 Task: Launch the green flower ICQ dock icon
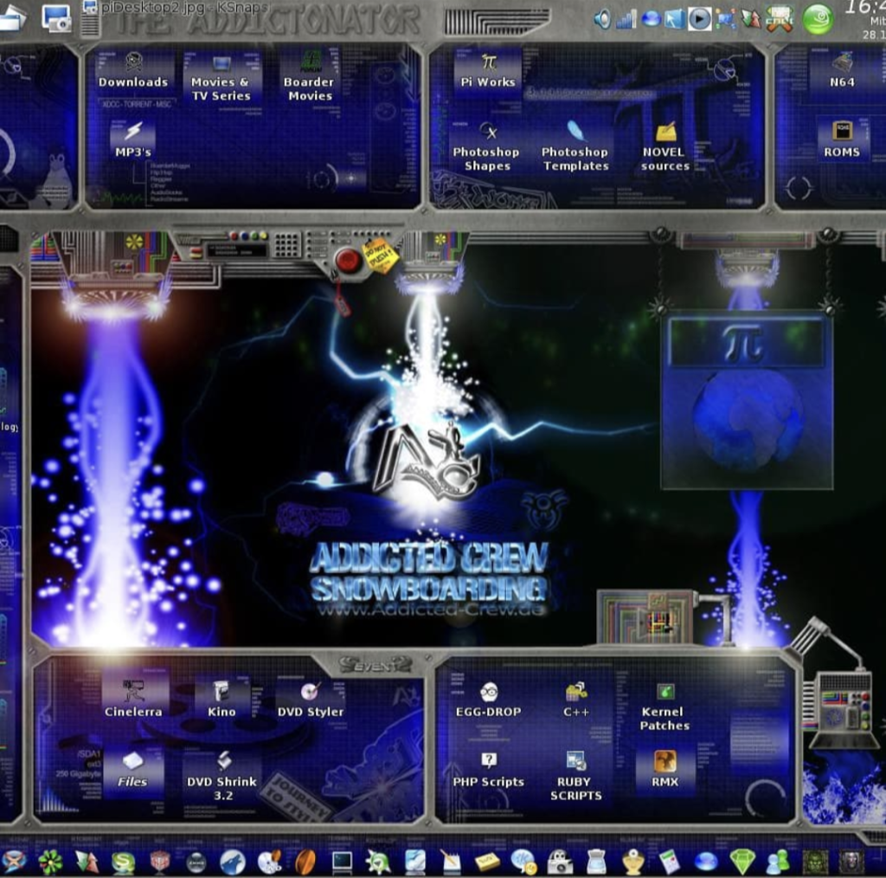point(50,862)
